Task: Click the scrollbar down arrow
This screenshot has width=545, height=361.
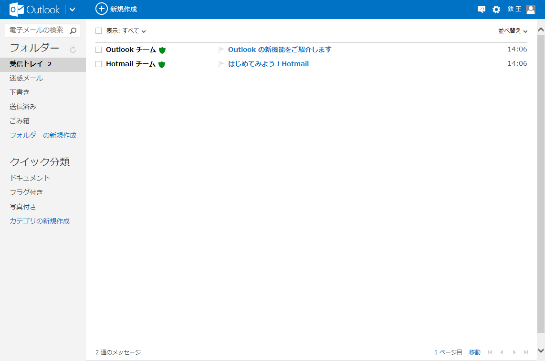Action: pyautogui.click(x=541, y=351)
